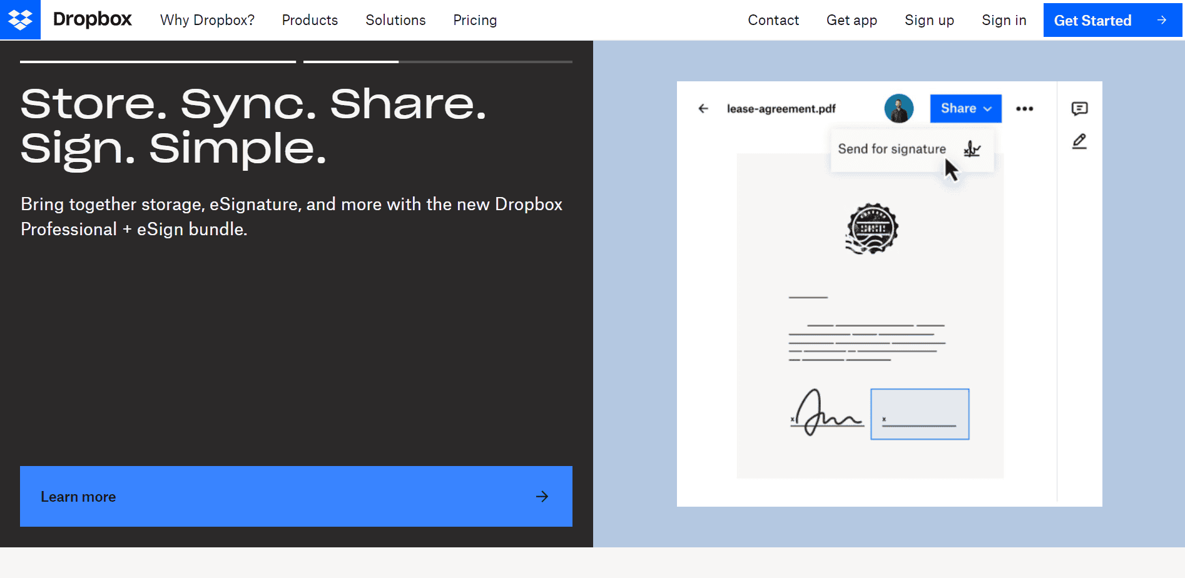1185x578 pixels.
Task: Click the pencil edit icon in sidebar
Action: pyautogui.click(x=1079, y=141)
